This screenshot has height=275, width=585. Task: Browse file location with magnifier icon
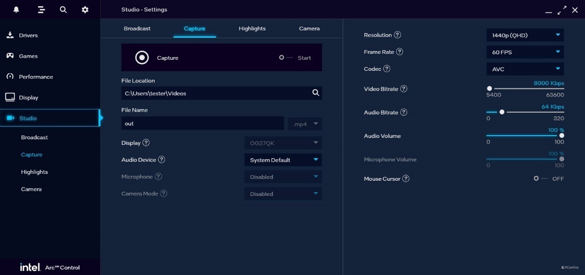pyautogui.click(x=316, y=93)
